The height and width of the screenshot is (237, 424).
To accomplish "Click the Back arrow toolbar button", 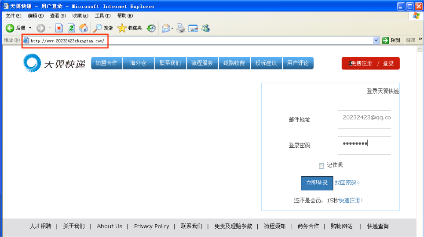I will 15,28.
